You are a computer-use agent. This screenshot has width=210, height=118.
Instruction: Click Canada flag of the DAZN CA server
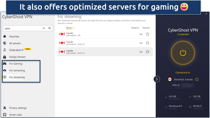tap(62, 52)
